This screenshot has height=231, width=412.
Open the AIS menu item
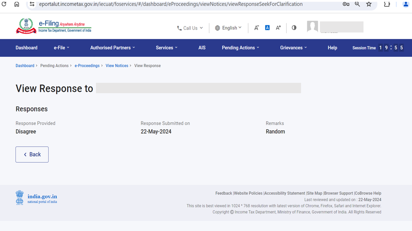[202, 48]
